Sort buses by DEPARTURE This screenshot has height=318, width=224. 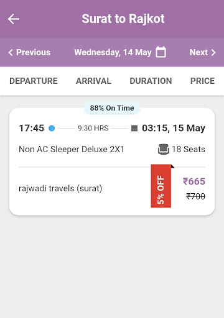click(34, 81)
